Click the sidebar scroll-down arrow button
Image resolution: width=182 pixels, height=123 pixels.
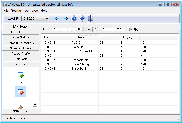[35, 105]
